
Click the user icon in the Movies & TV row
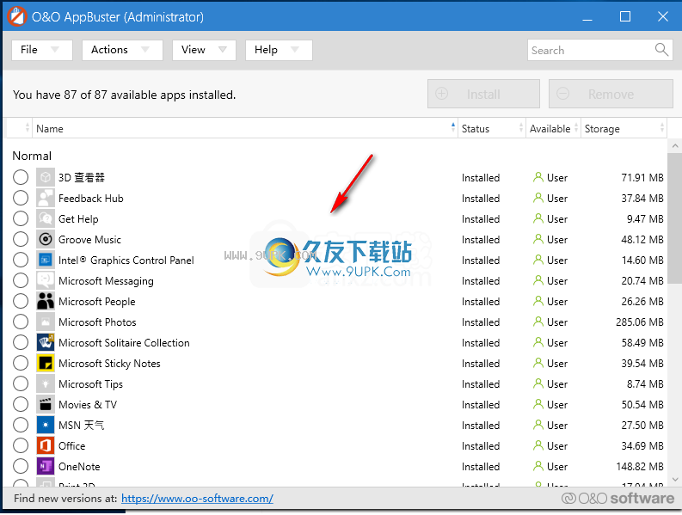point(538,404)
